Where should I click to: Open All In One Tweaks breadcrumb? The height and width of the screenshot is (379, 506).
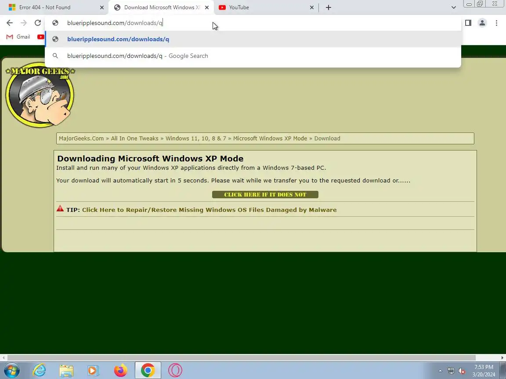[x=134, y=138]
